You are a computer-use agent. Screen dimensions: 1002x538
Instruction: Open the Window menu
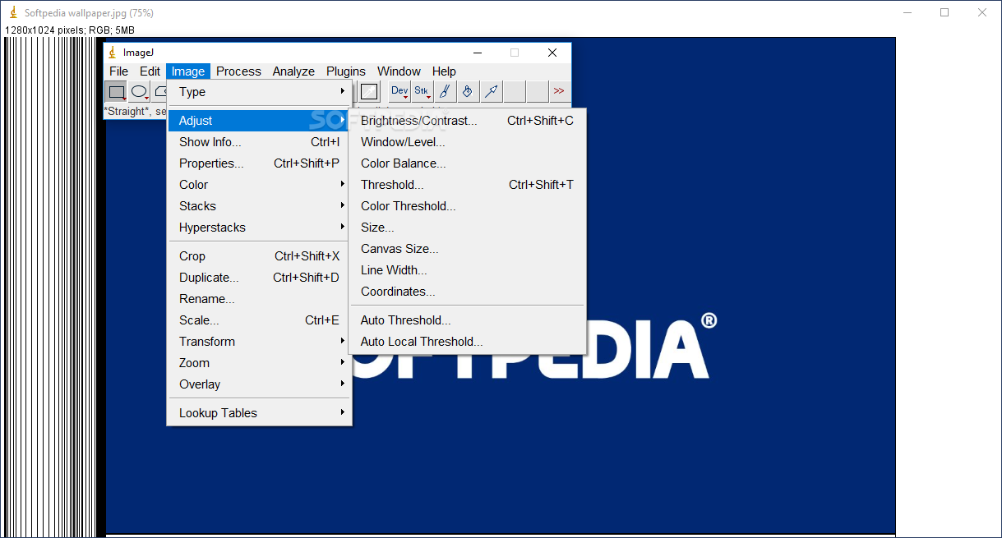point(399,71)
